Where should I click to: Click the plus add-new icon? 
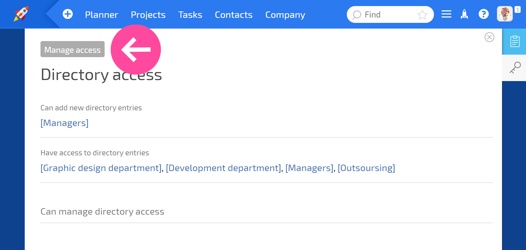[68, 14]
